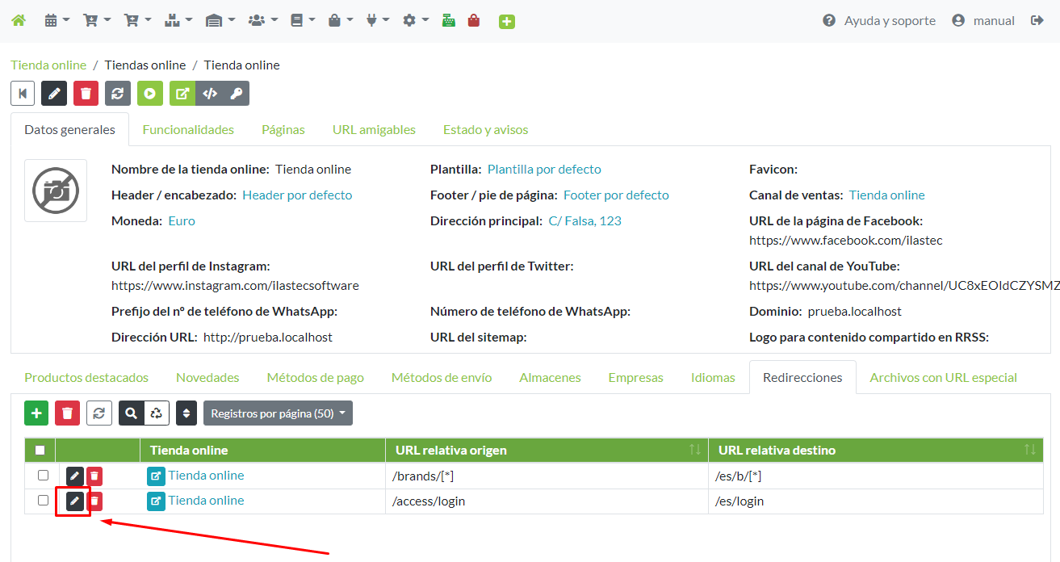1060x562 pixels.
Task: Click the Ayuda y soporte link
Action: pyautogui.click(x=890, y=20)
